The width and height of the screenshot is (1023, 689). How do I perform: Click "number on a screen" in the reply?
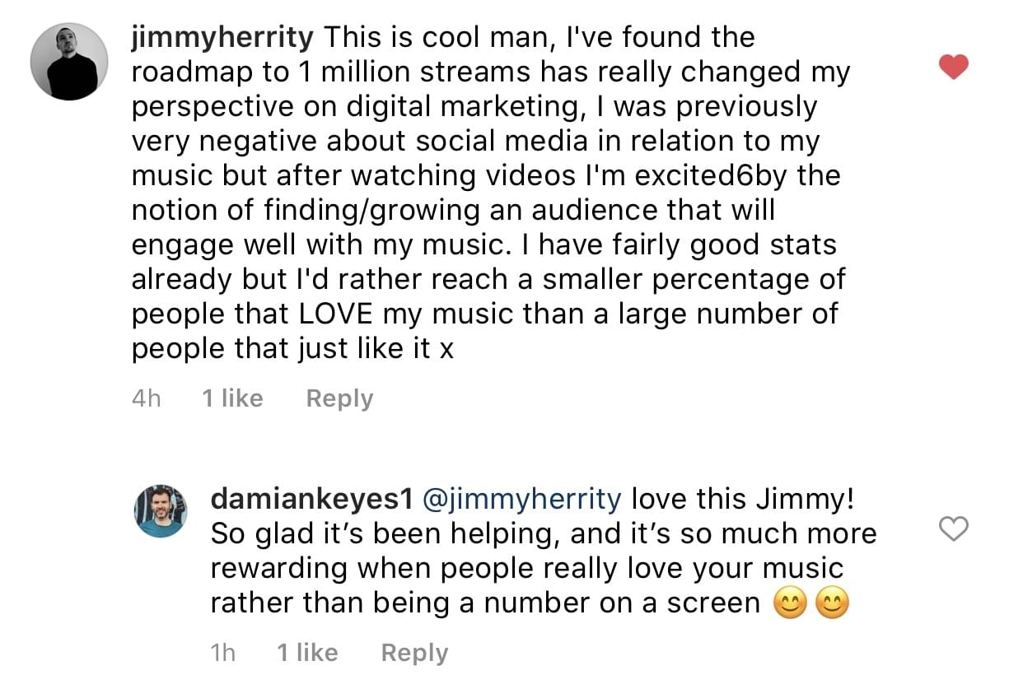tap(622, 603)
